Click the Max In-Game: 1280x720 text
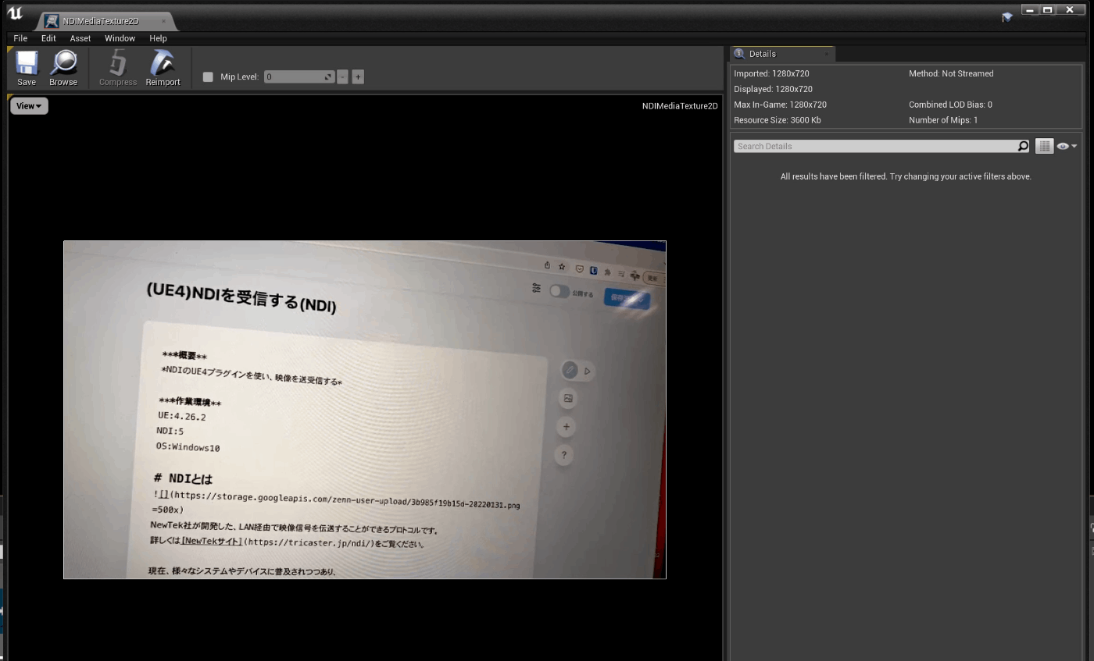Screen dimensions: 1094x661 780,105
